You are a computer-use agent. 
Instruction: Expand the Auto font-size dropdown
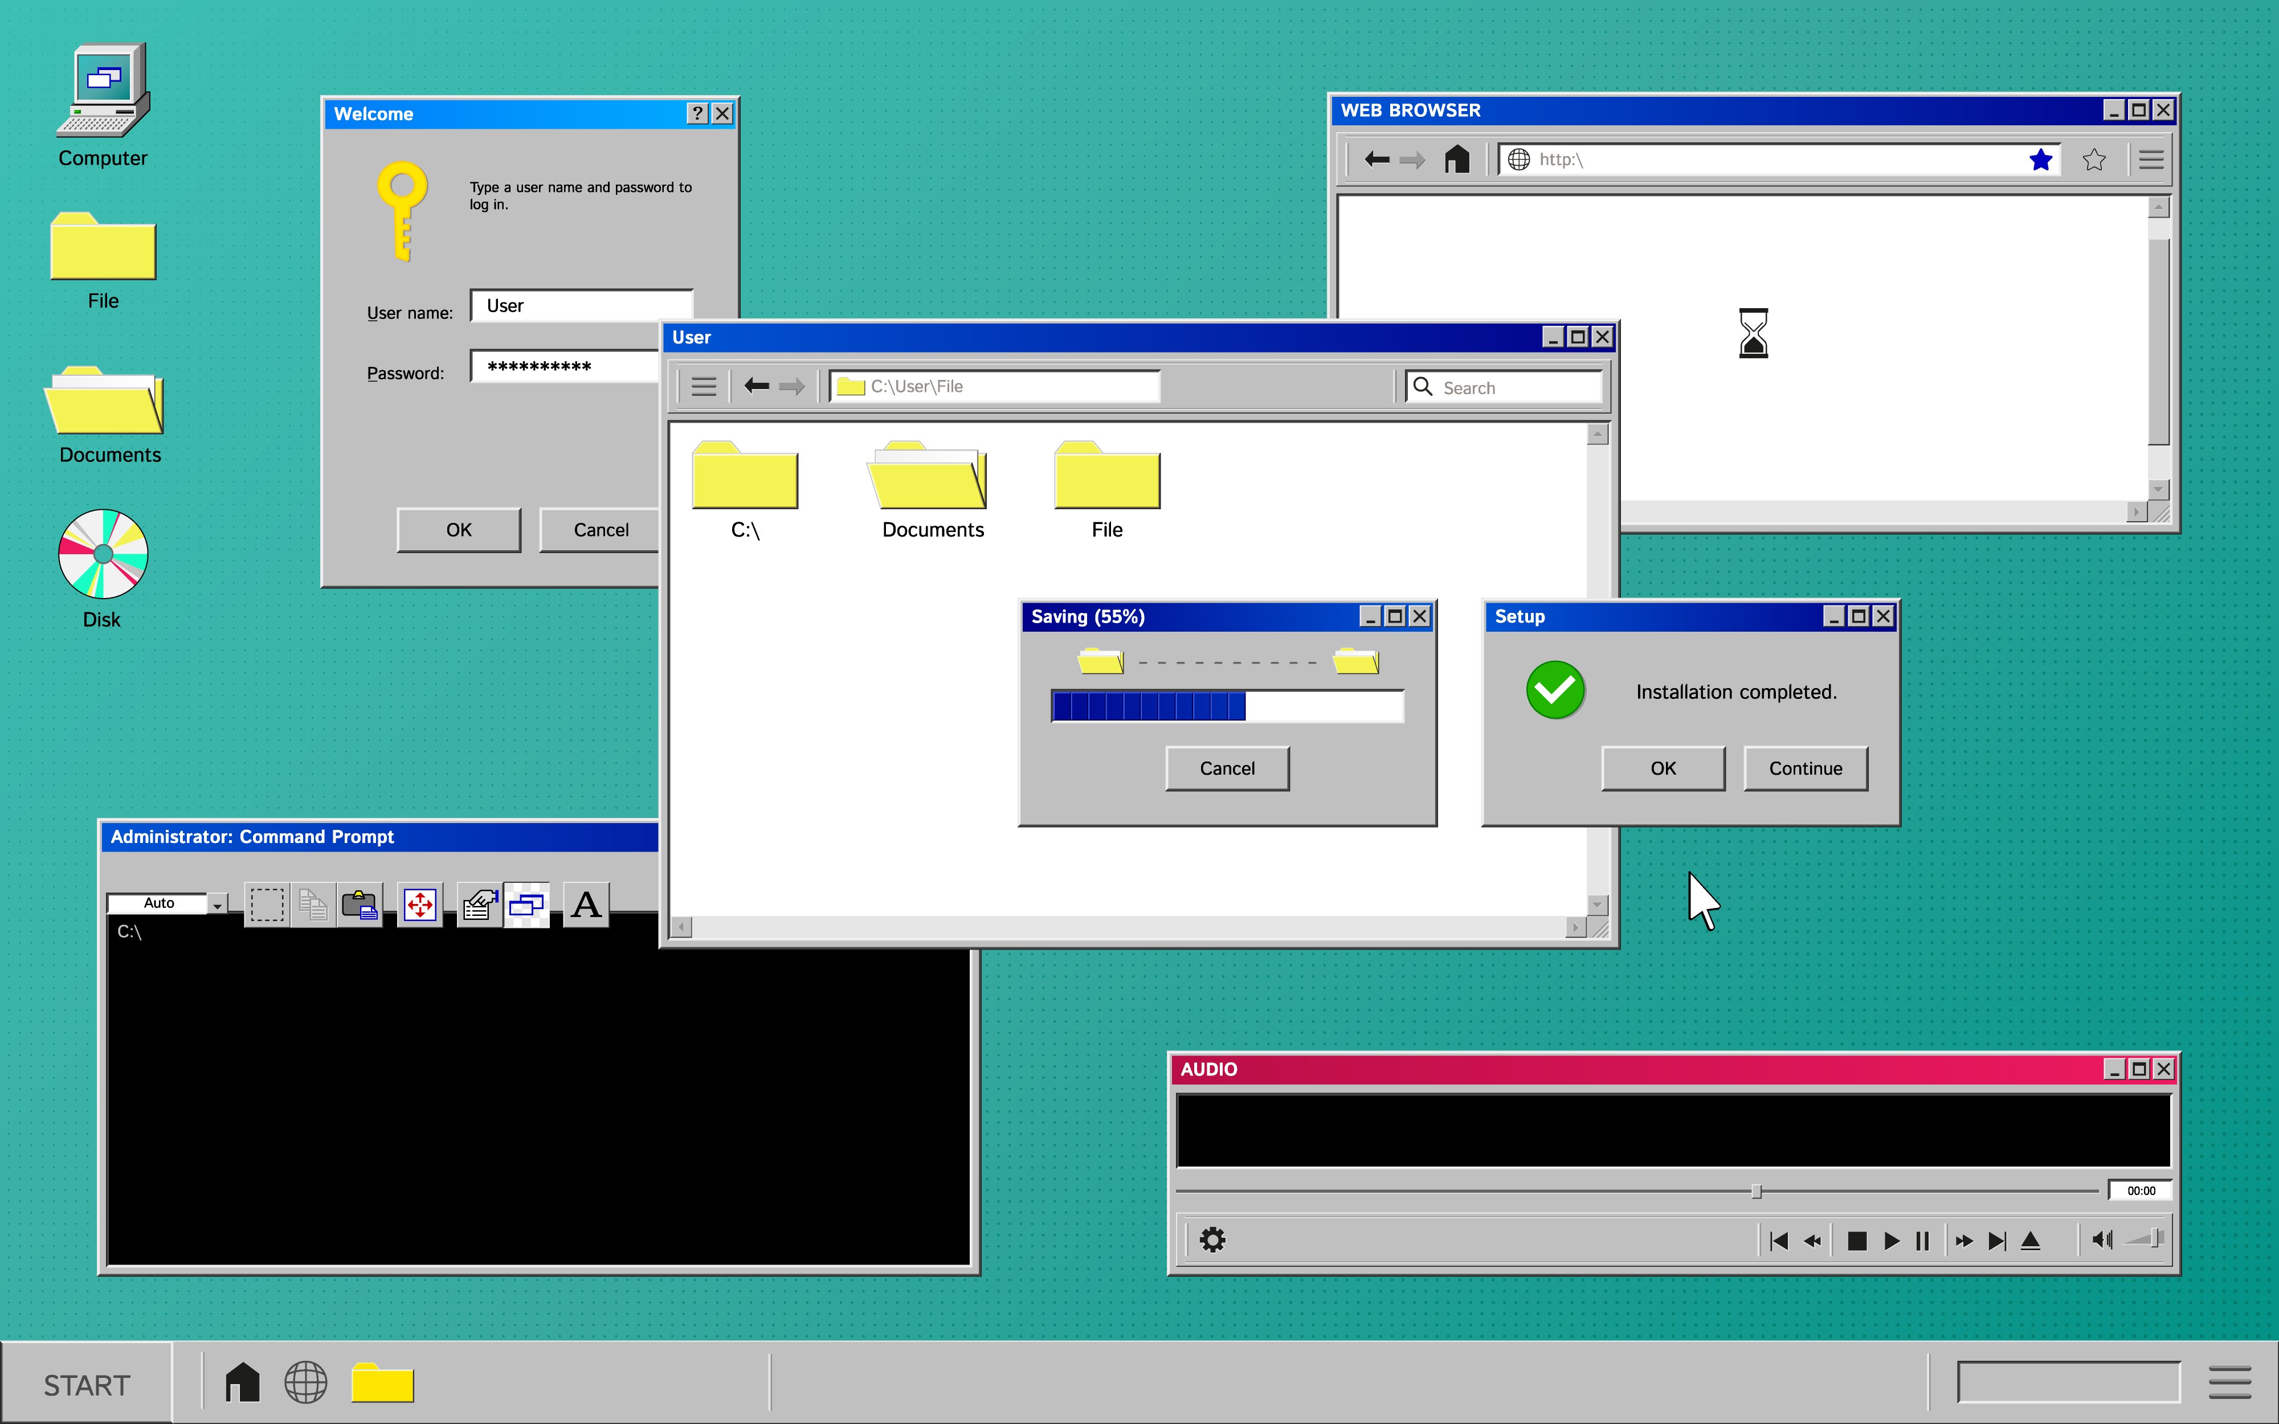[218, 904]
